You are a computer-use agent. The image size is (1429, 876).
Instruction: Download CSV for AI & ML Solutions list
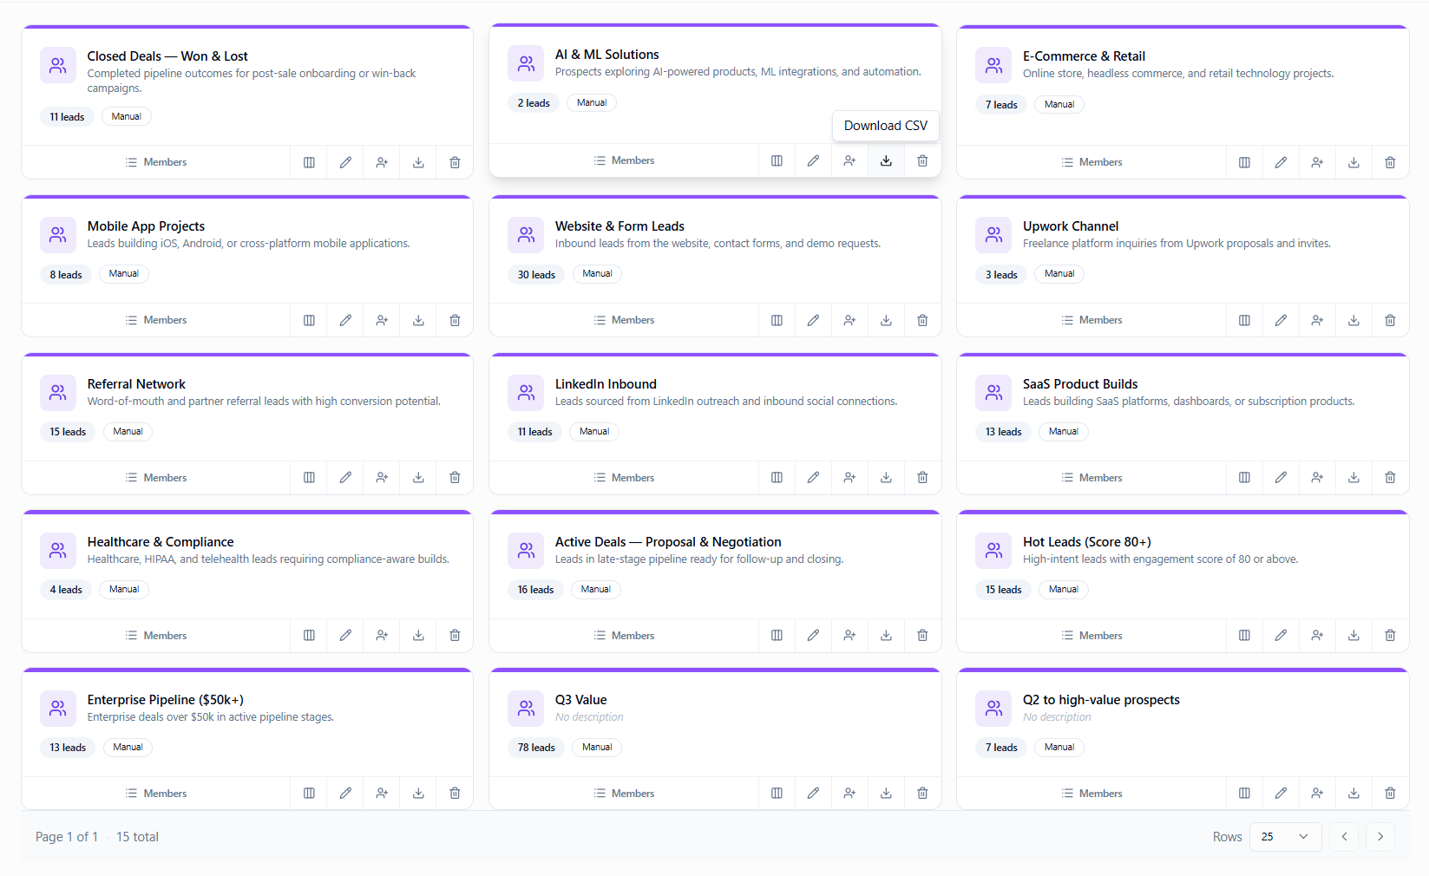coord(886,160)
